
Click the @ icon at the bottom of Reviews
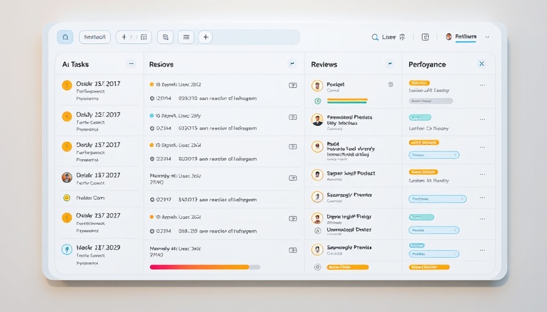(x=317, y=267)
